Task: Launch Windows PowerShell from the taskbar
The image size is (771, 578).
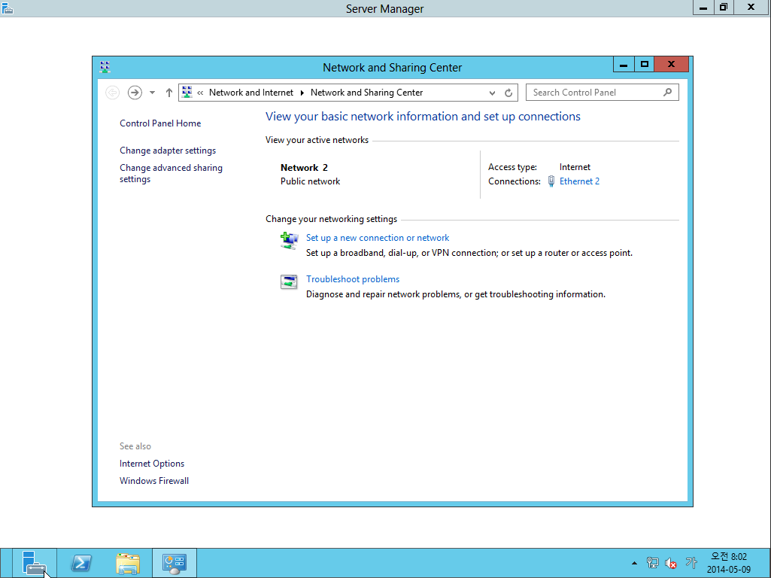Action: (x=81, y=563)
